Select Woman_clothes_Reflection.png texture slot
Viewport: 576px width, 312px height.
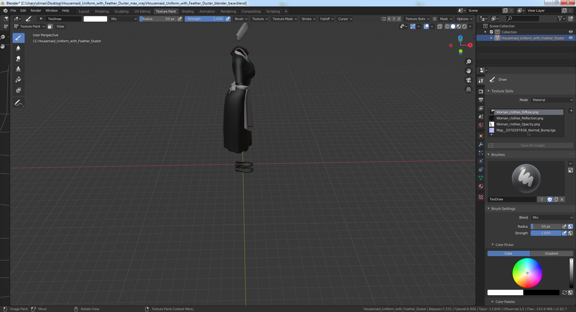526,118
